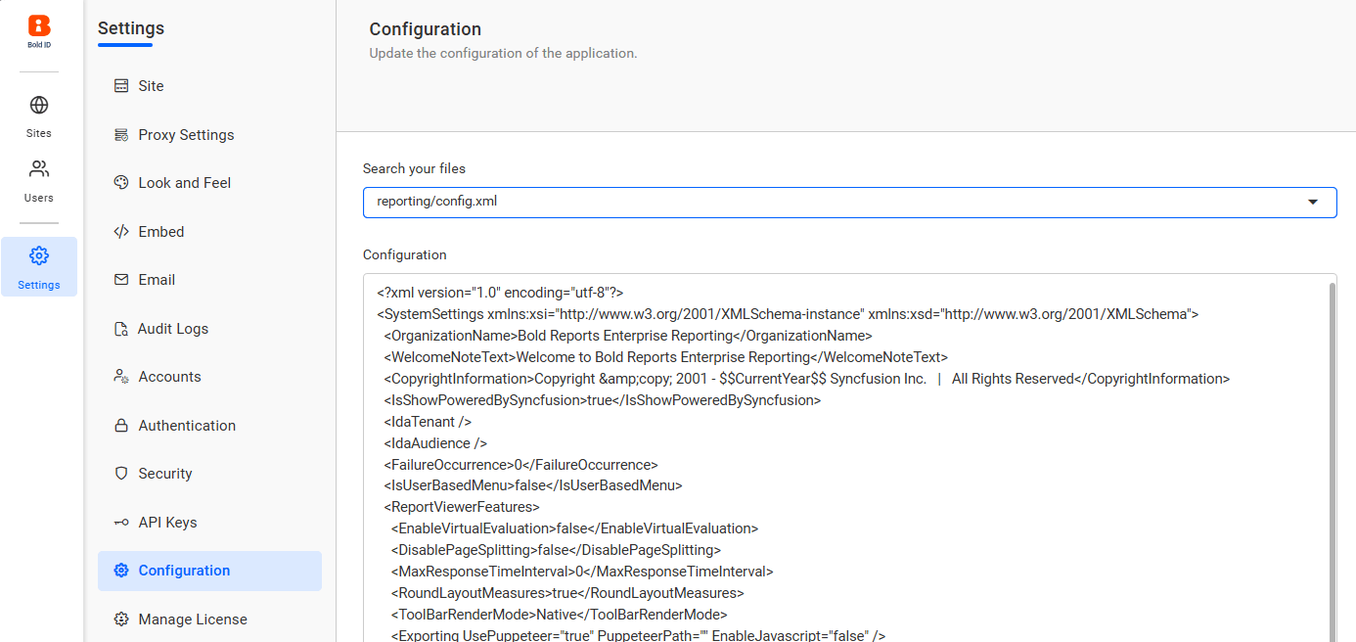The image size is (1356, 642).
Task: Click the ReportViewerFeatures opening tag
Action: 462,507
